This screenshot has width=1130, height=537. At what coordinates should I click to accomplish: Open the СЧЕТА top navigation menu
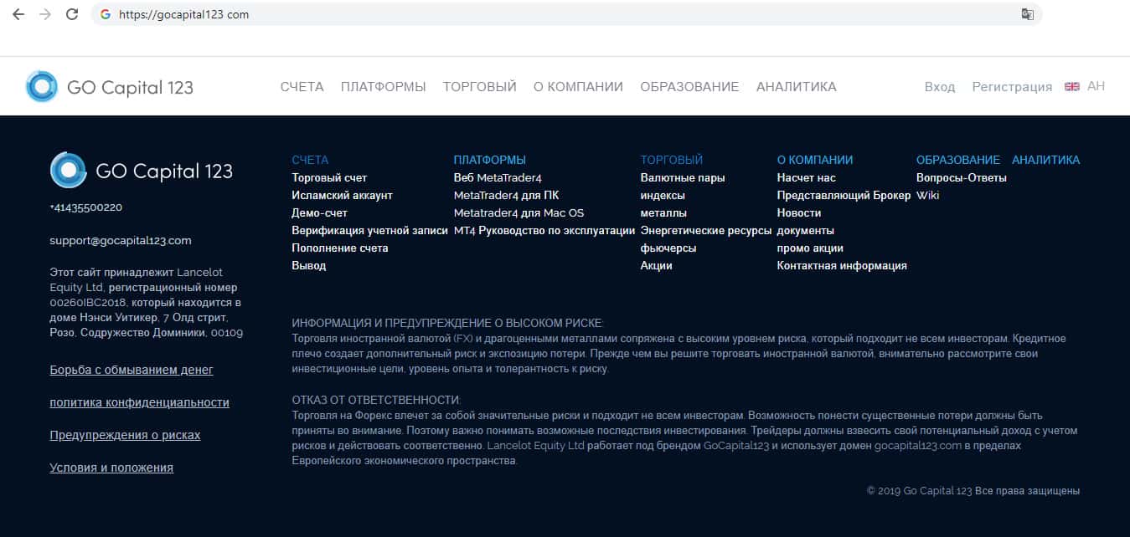point(302,87)
